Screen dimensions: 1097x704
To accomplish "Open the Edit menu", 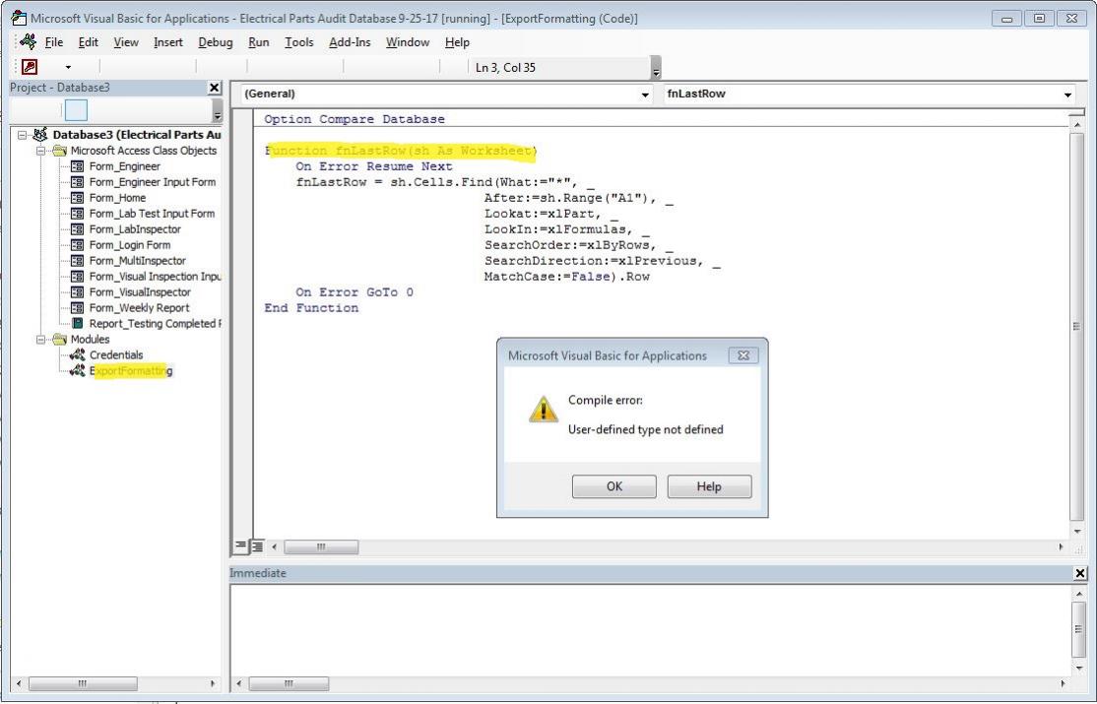I will (89, 42).
